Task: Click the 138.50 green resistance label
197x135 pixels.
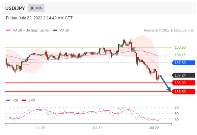Action: (x=180, y=47)
